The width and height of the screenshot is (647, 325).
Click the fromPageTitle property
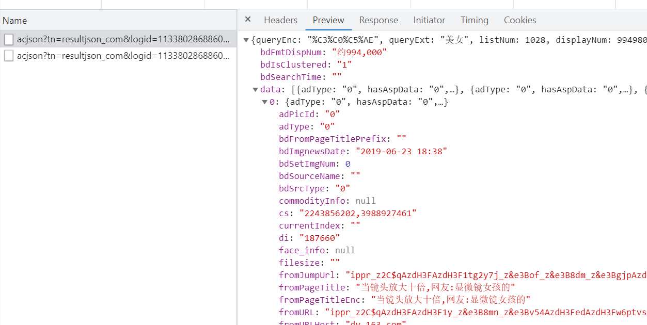312,287
